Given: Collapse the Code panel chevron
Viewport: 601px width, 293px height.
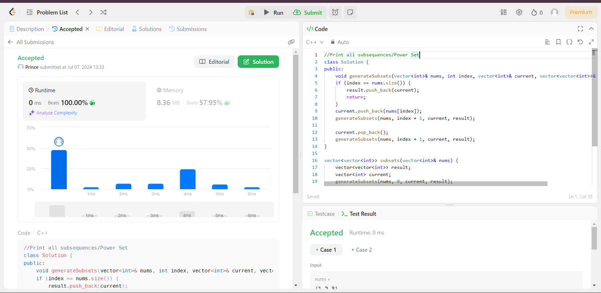Looking at the screenshot, I should point(591,29).
